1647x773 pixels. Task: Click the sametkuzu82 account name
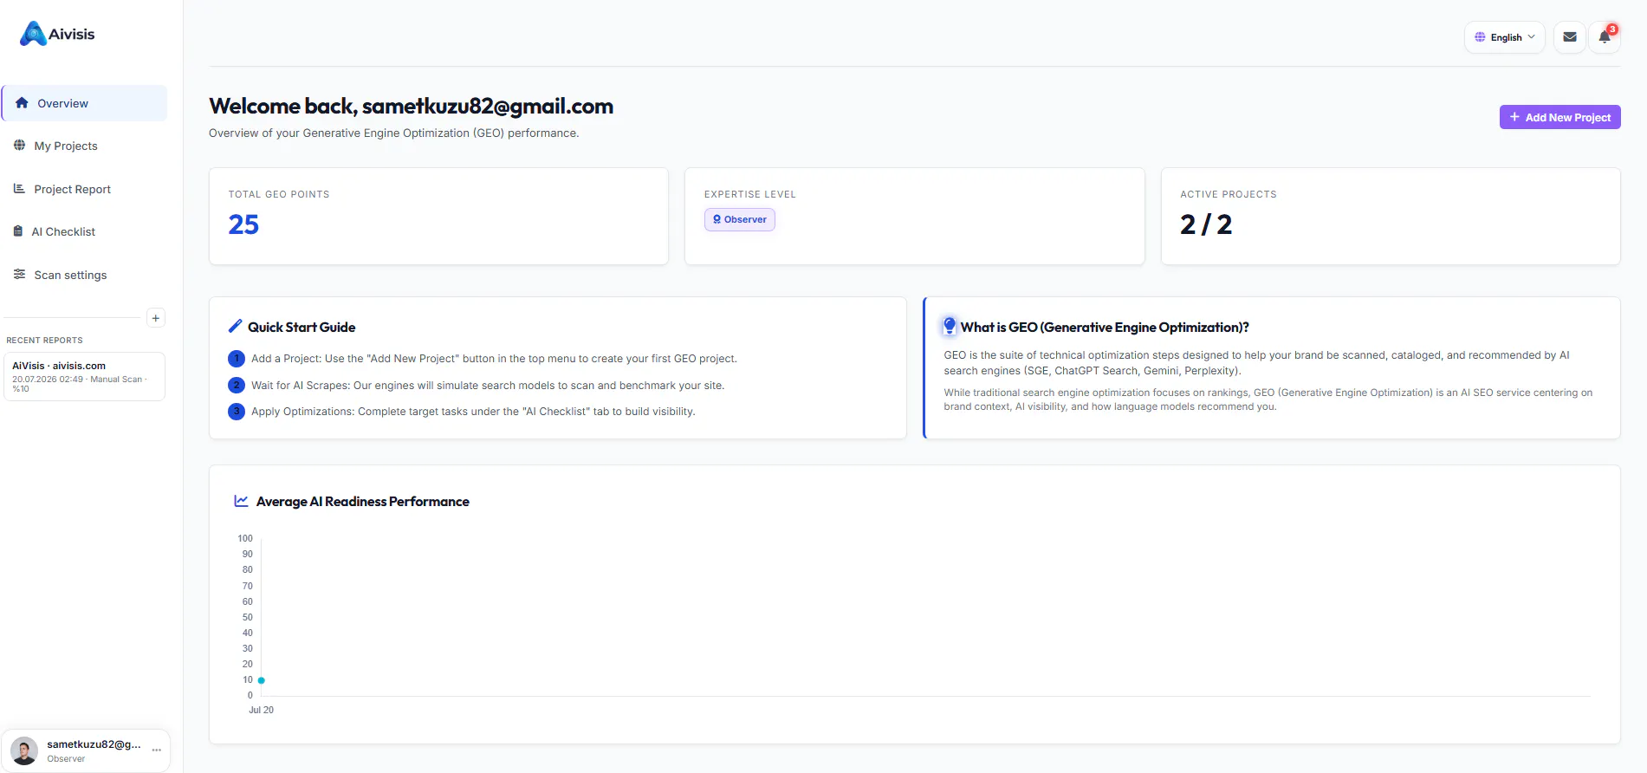(x=94, y=744)
